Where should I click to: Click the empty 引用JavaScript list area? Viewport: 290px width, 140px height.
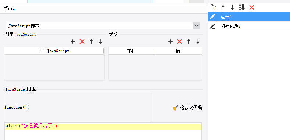[x=54, y=68]
